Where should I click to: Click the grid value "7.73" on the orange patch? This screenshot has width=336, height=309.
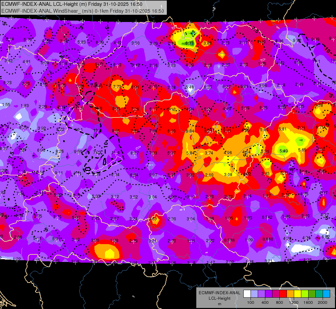point(117,87)
